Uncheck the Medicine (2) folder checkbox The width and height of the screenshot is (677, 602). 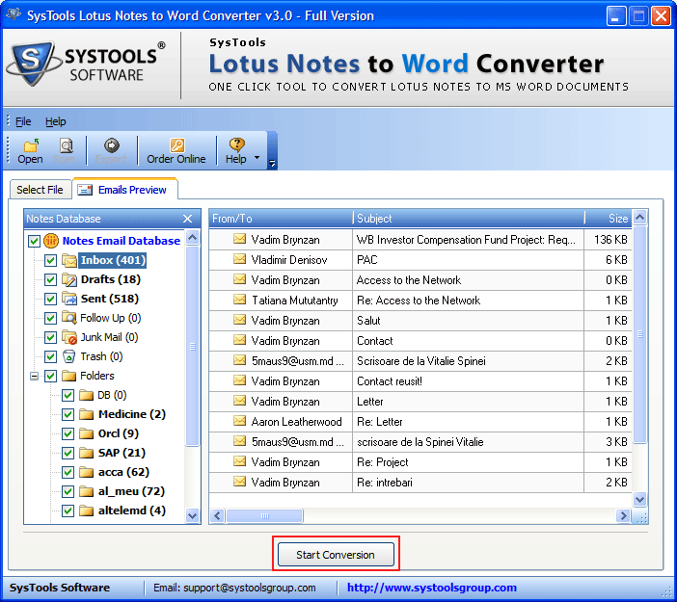pos(68,414)
